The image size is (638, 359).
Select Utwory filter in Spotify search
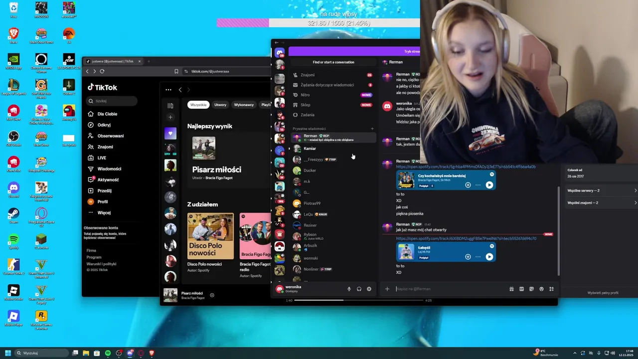(220, 105)
